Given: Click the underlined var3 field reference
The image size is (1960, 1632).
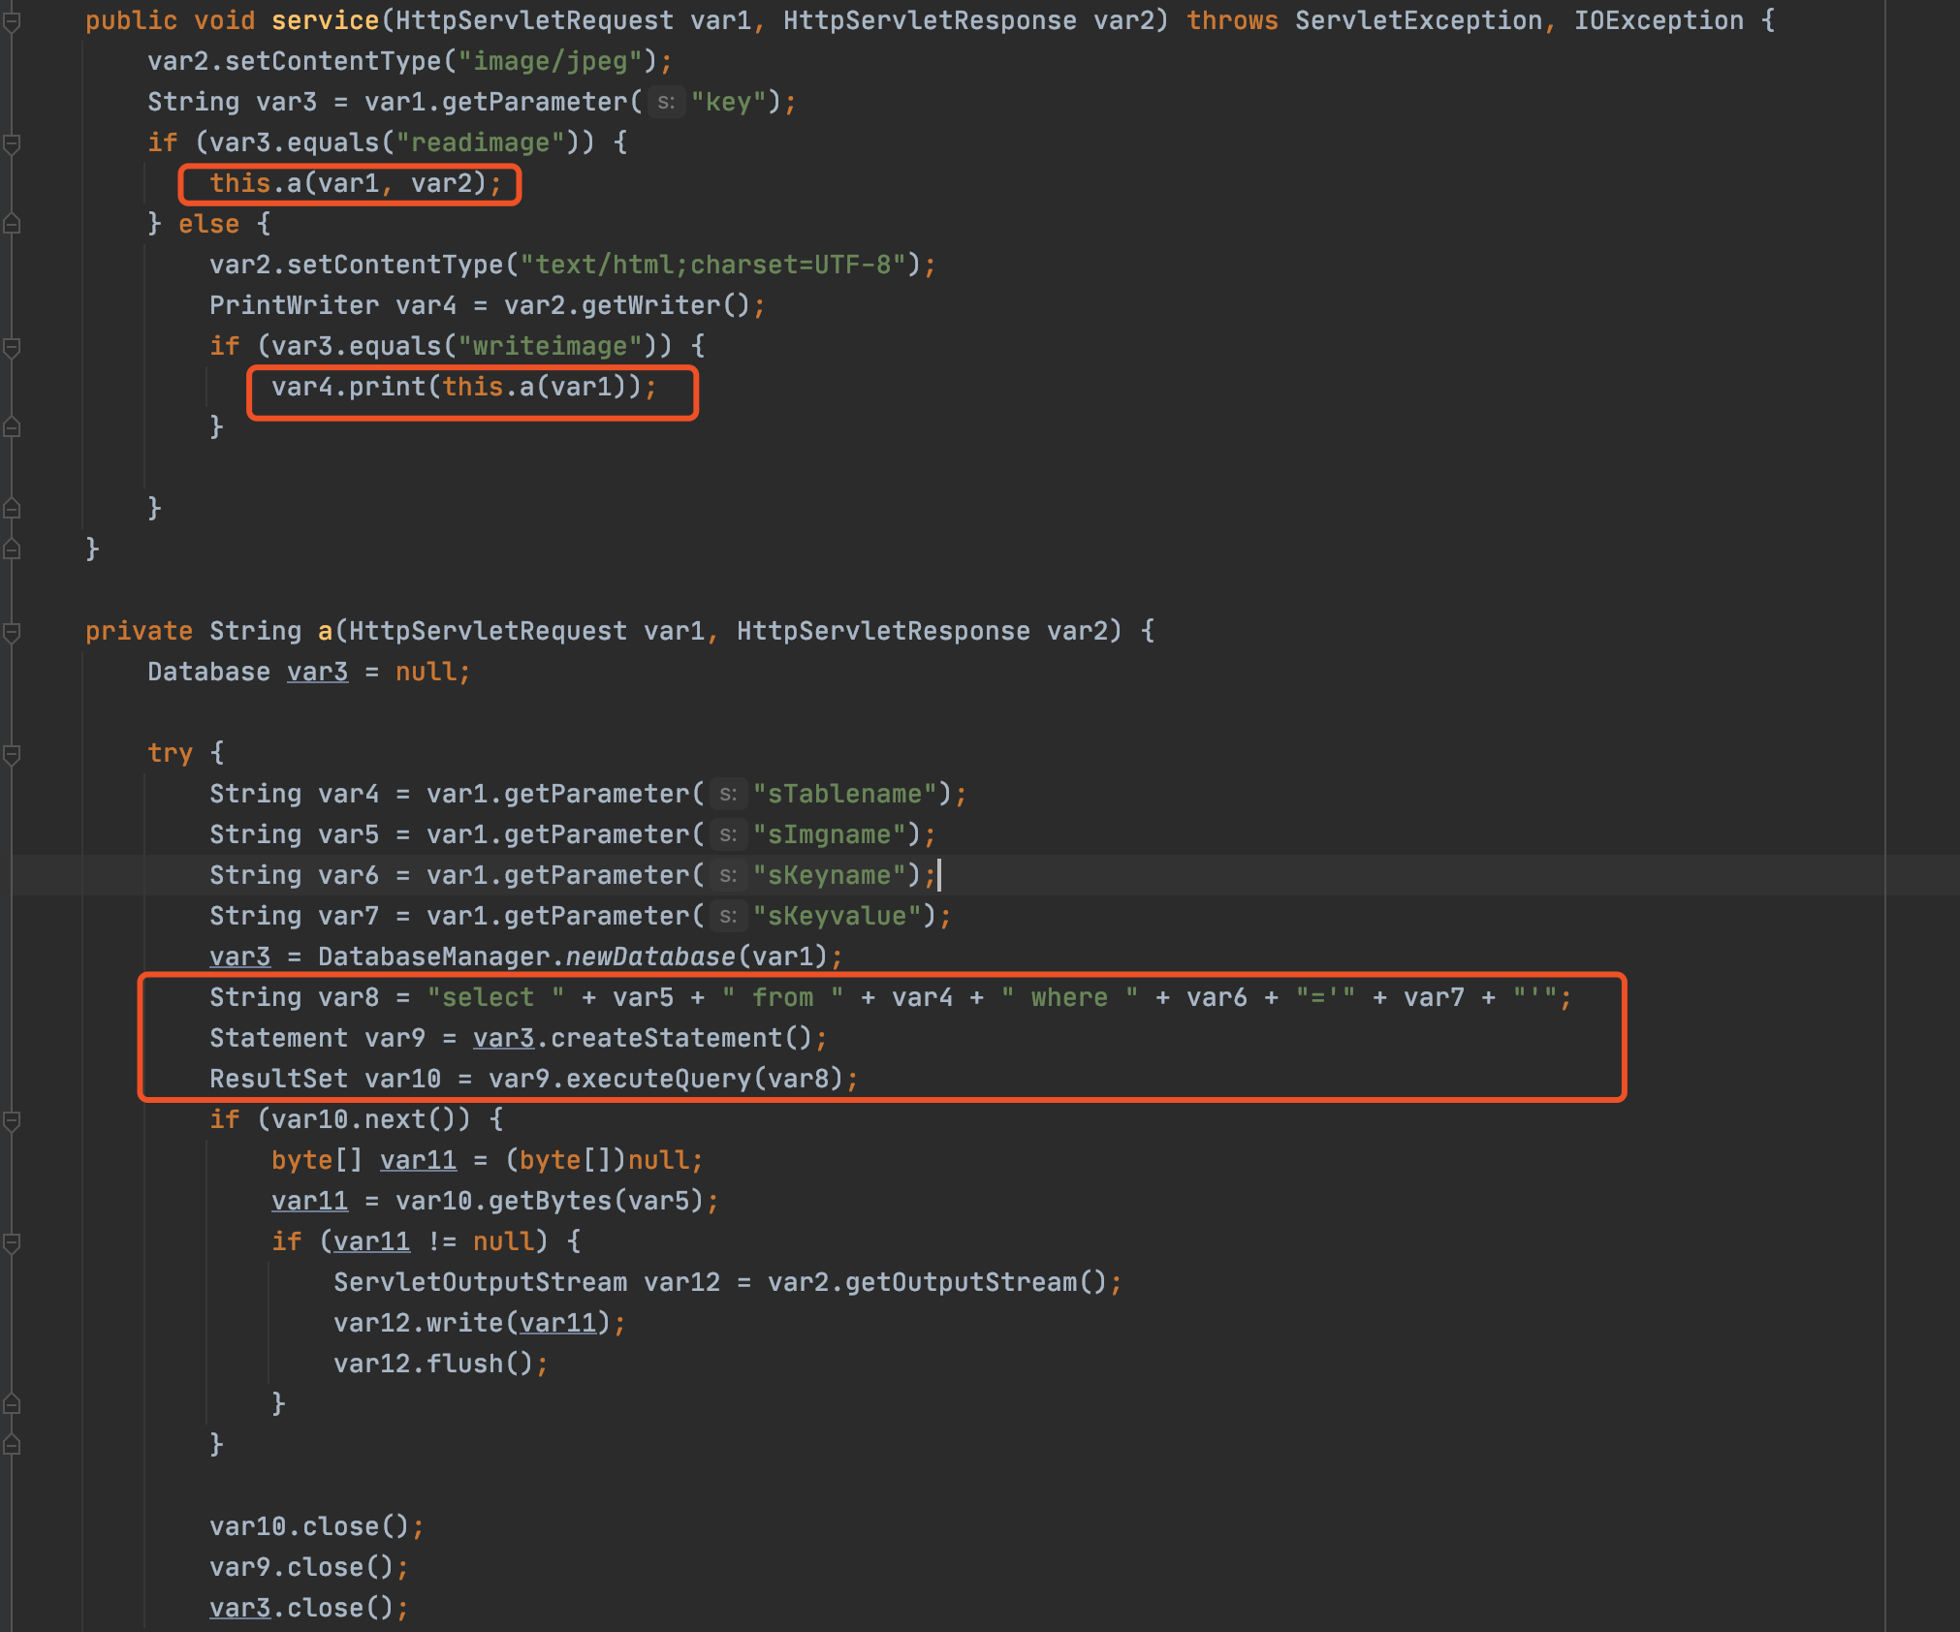Looking at the screenshot, I should 317,672.
